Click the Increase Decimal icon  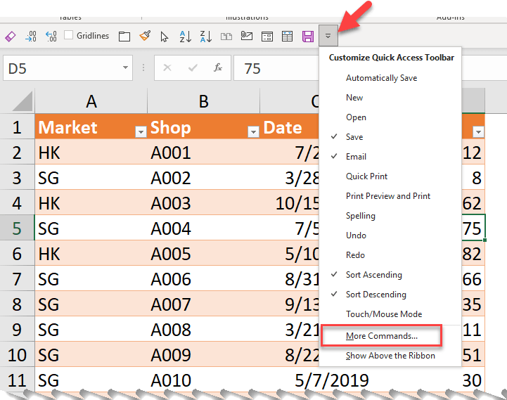(31, 36)
